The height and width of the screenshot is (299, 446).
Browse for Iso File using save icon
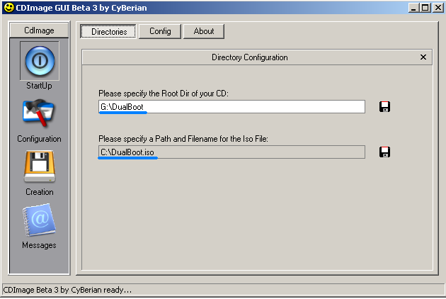click(384, 152)
